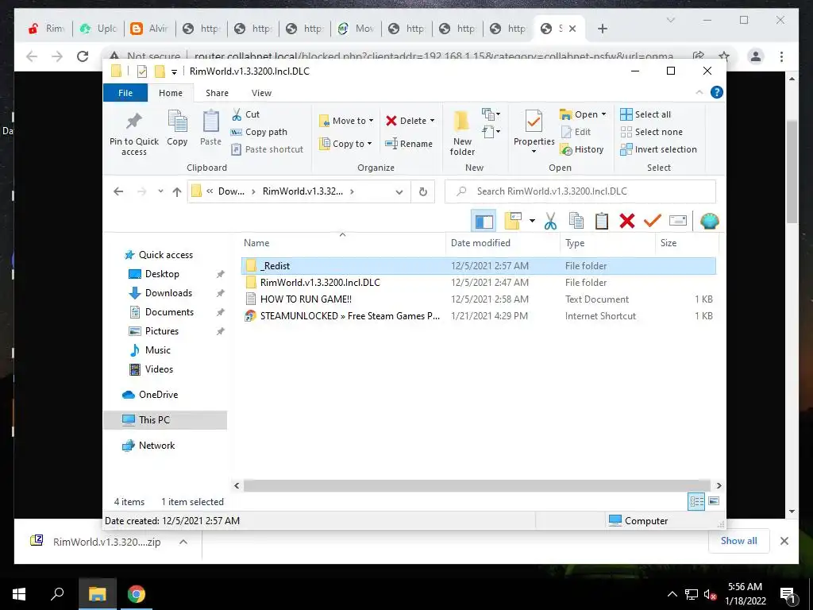Click folder options icon in lower toolbar
Image resolution: width=813 pixels, height=610 pixels.
coord(513,221)
